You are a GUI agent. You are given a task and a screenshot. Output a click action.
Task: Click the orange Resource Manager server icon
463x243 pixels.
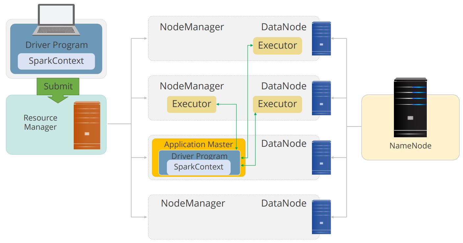tap(87, 125)
